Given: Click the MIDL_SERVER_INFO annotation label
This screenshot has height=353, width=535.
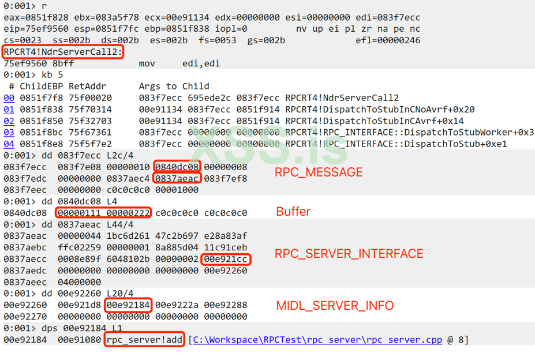Looking at the screenshot, I should 335,306.
